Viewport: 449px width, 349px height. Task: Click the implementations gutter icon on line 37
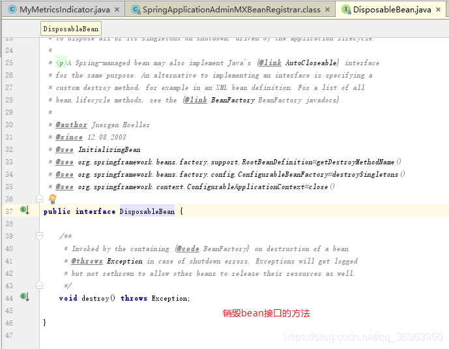[25, 210]
